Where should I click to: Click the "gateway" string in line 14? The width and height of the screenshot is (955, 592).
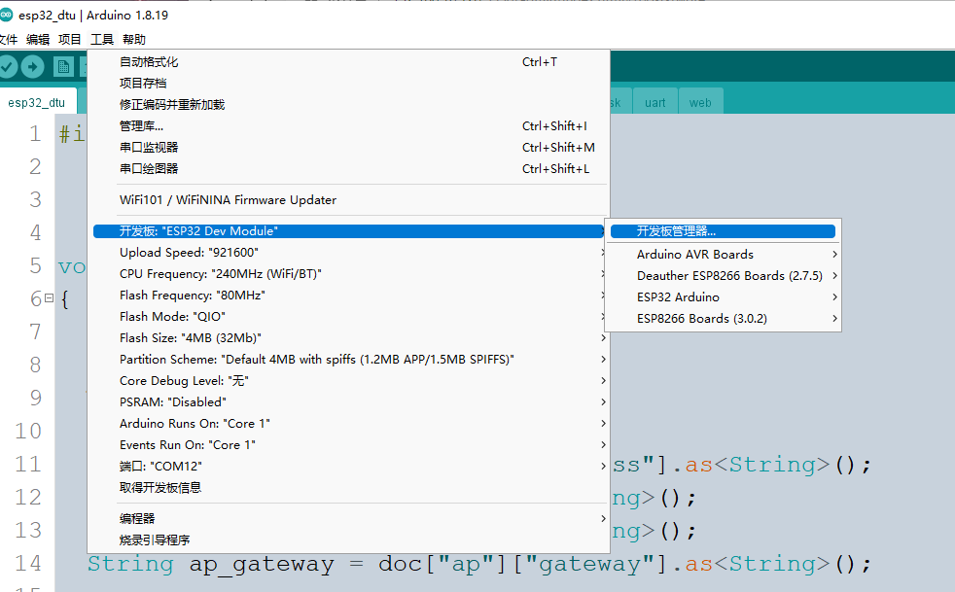589,564
